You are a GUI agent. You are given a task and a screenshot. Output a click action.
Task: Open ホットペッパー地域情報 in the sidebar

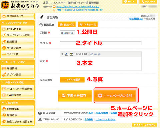(x=17, y=89)
